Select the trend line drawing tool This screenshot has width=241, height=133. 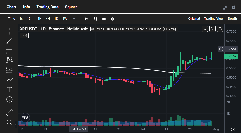point(10,41)
